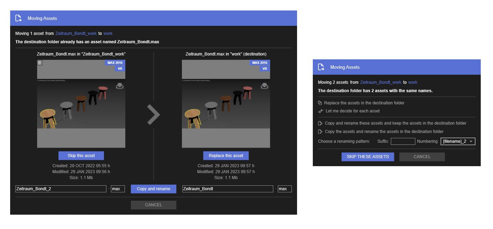Open the Numbering pattern dropdown

pyautogui.click(x=458, y=141)
